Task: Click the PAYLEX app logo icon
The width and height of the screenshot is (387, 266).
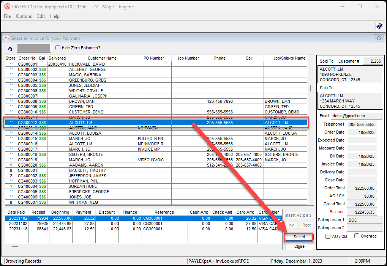Action: pos(7,7)
